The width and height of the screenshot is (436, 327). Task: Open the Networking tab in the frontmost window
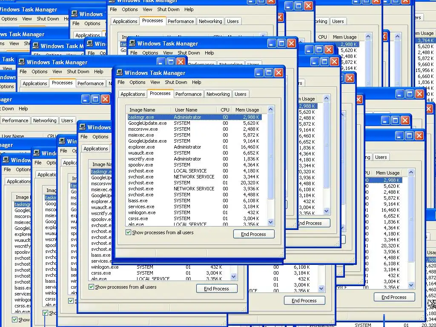point(218,94)
